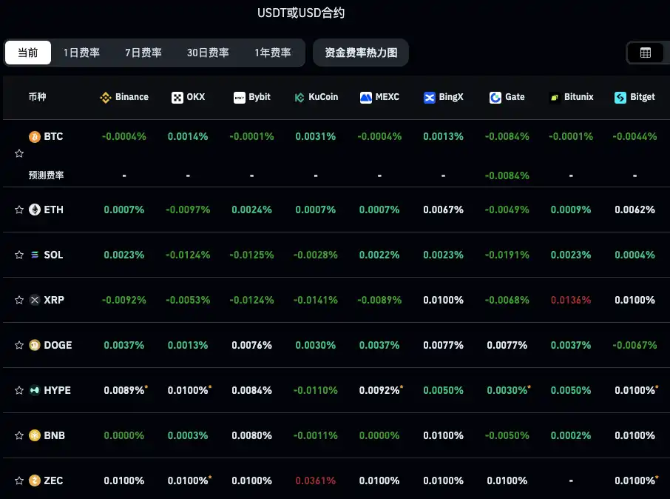Select the 7日费率 tab

tap(143, 53)
